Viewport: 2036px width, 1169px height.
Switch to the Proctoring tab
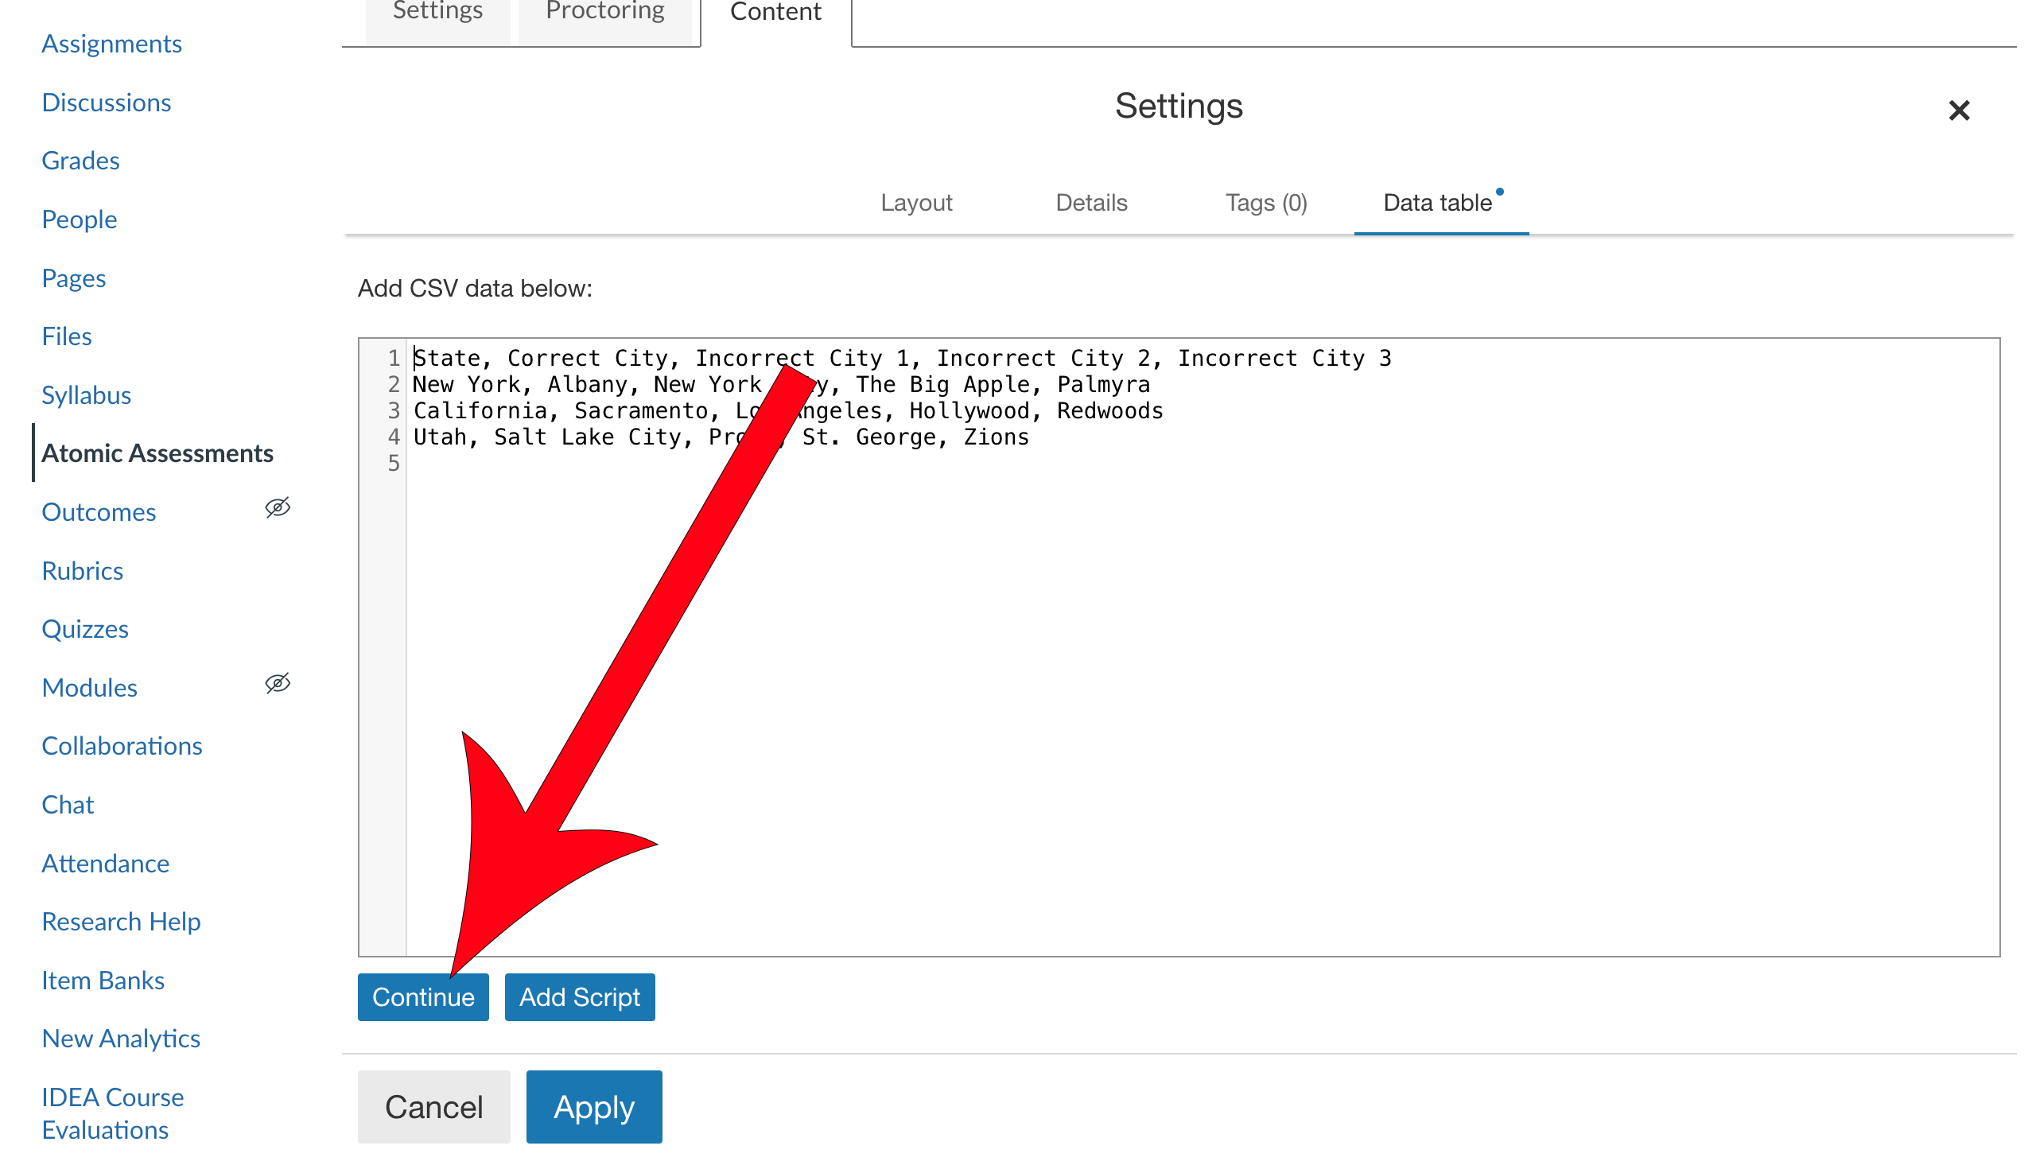click(x=604, y=11)
